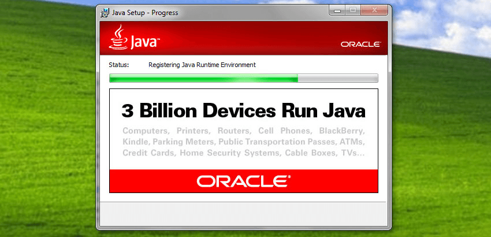Viewport: 491px width, 237px height.
Task: Click the word 'Java' beside the cup logo
Action: (143, 43)
